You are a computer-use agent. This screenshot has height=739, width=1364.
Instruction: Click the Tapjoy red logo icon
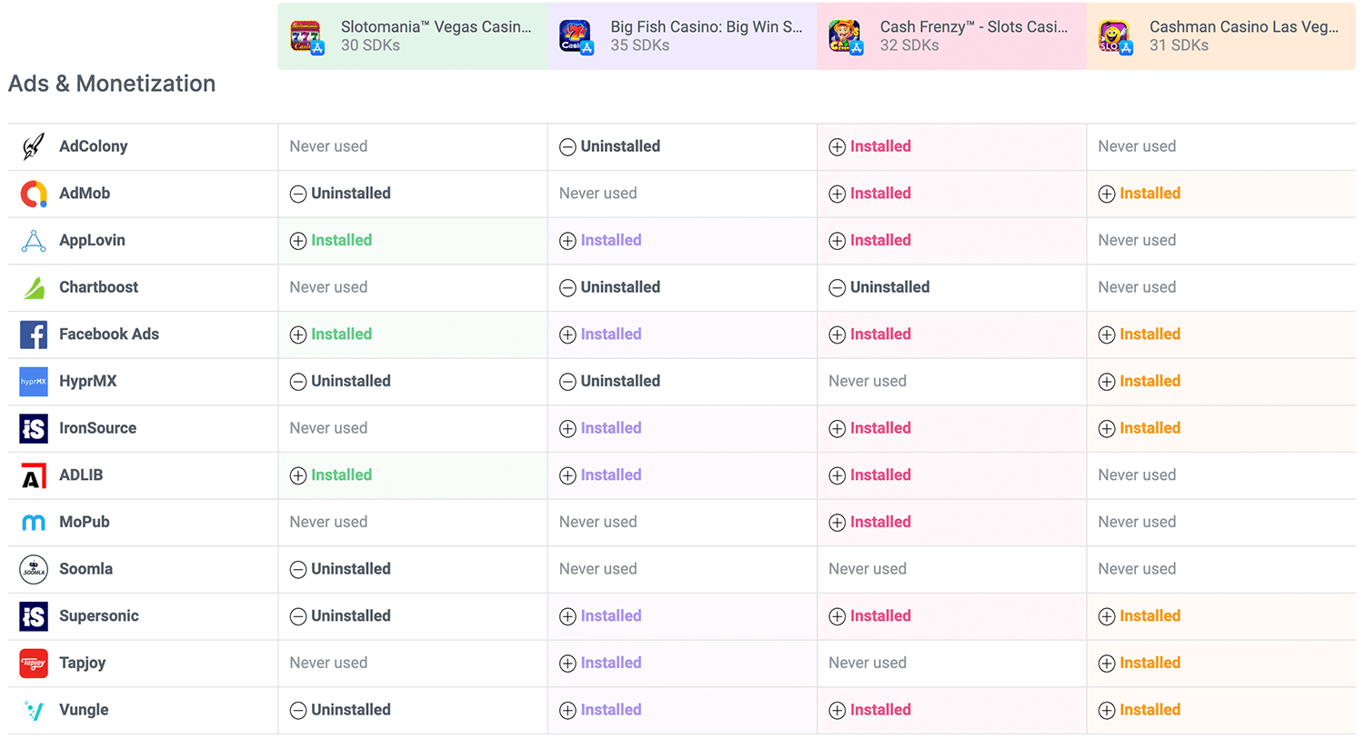[34, 664]
